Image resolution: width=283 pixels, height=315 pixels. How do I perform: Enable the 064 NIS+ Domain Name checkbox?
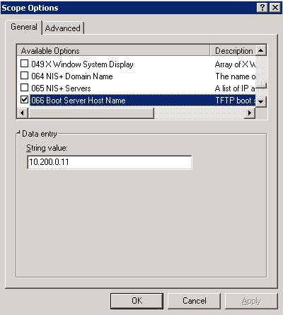[24, 76]
